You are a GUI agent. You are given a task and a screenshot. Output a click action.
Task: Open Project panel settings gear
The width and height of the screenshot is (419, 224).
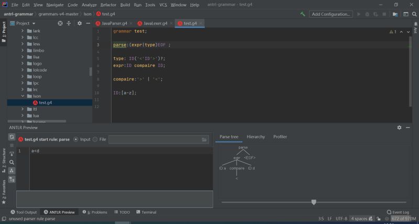[80, 23]
